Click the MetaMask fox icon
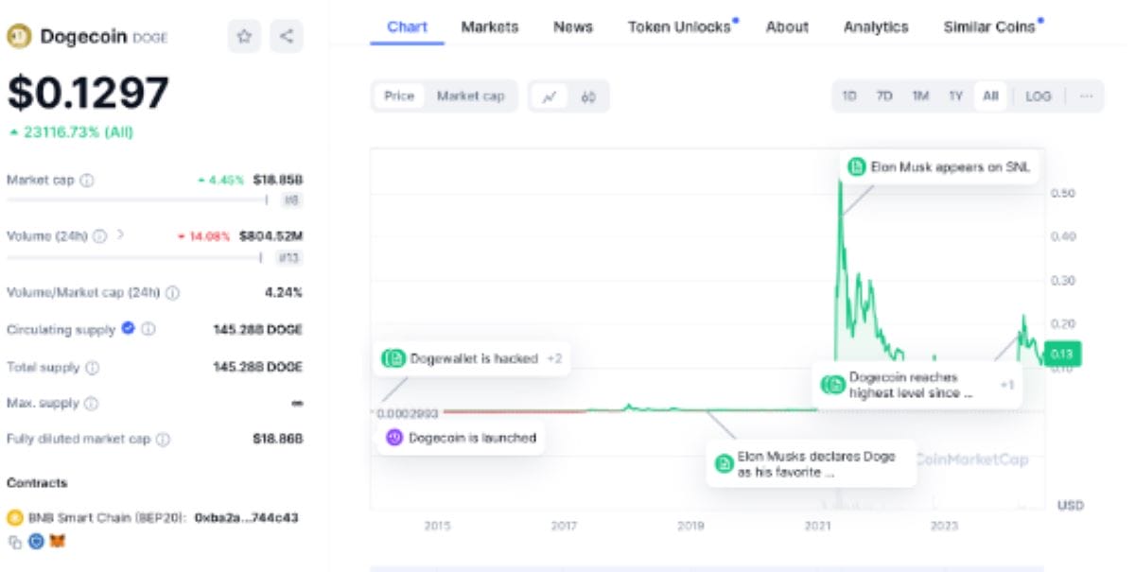Image resolution: width=1135 pixels, height=572 pixels. click(58, 542)
